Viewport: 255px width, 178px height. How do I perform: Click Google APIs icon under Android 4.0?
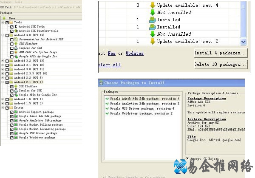[x=16, y=57]
